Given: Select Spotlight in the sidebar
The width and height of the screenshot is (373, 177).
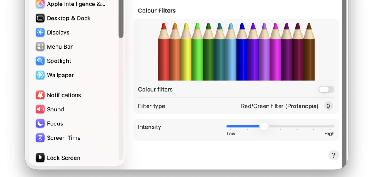Looking at the screenshot, I should pyautogui.click(x=59, y=61).
